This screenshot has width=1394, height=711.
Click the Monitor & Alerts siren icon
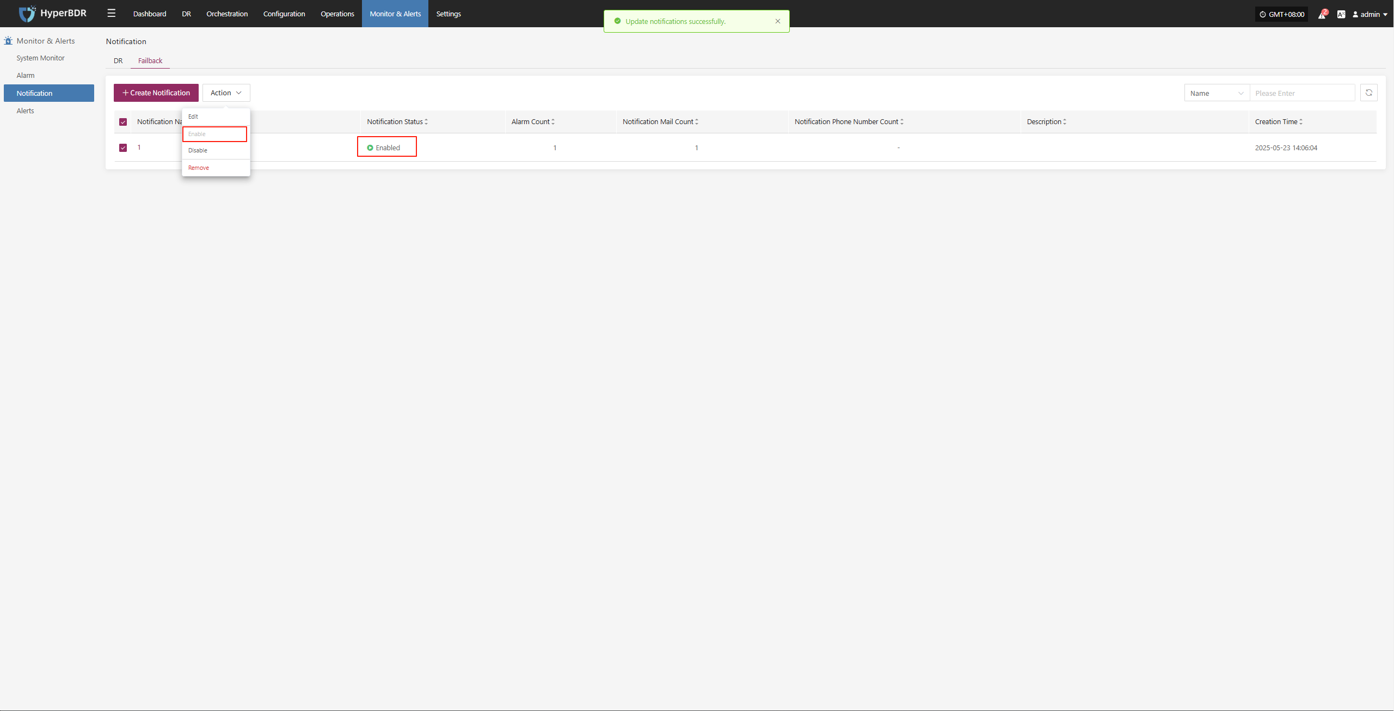coord(8,41)
